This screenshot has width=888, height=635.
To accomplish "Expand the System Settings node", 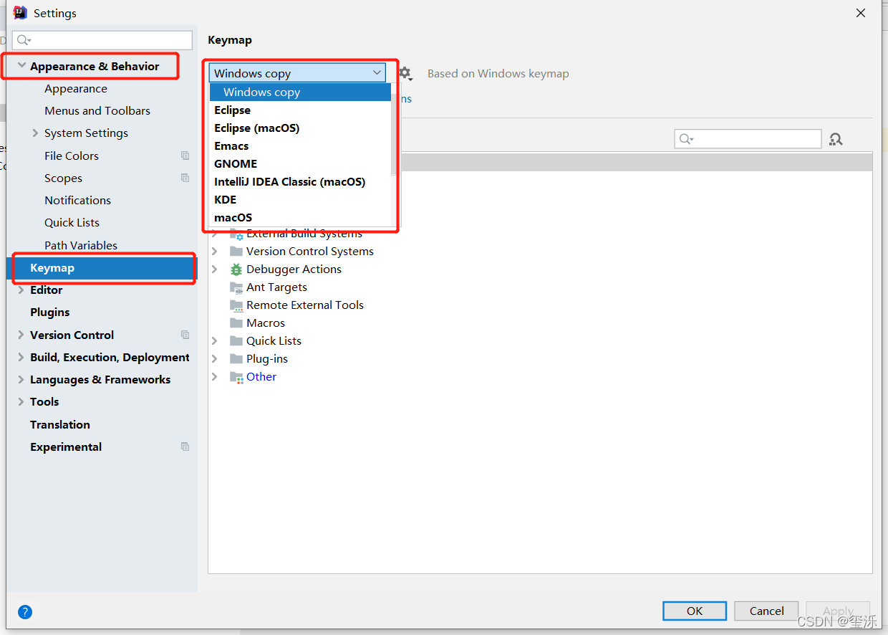I will pos(36,133).
